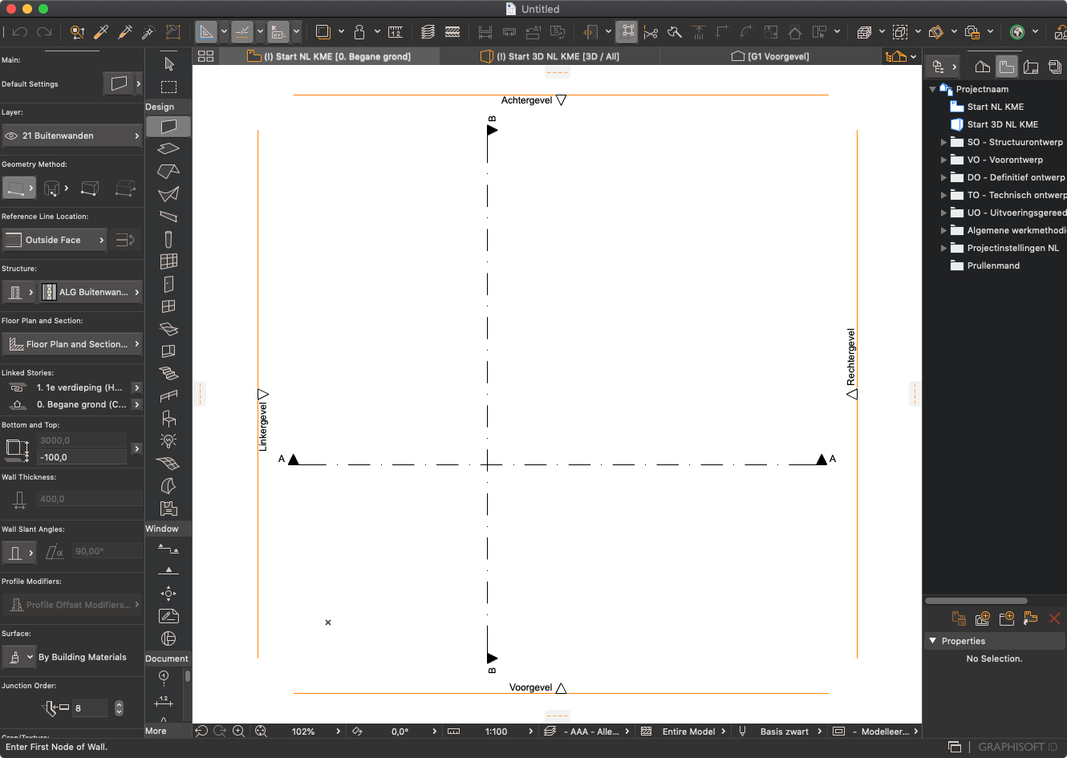Collapse the Projectnaam tree root
1067x758 pixels.
click(x=932, y=89)
